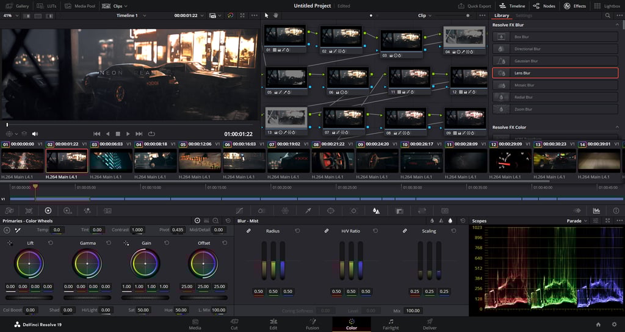Image resolution: width=625 pixels, height=332 pixels.
Task: Click the Gain color wheel
Action: click(145, 264)
